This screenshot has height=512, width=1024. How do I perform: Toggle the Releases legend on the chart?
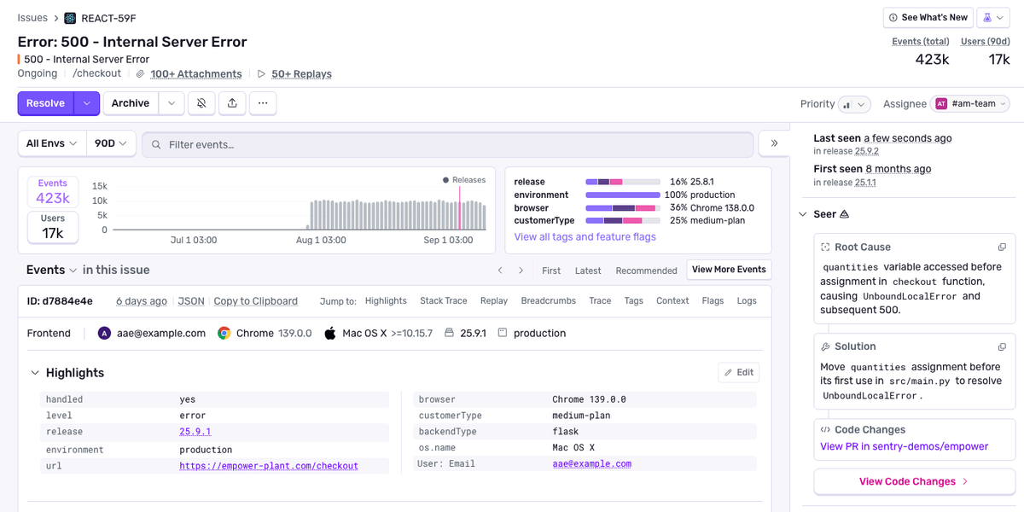[x=463, y=180]
